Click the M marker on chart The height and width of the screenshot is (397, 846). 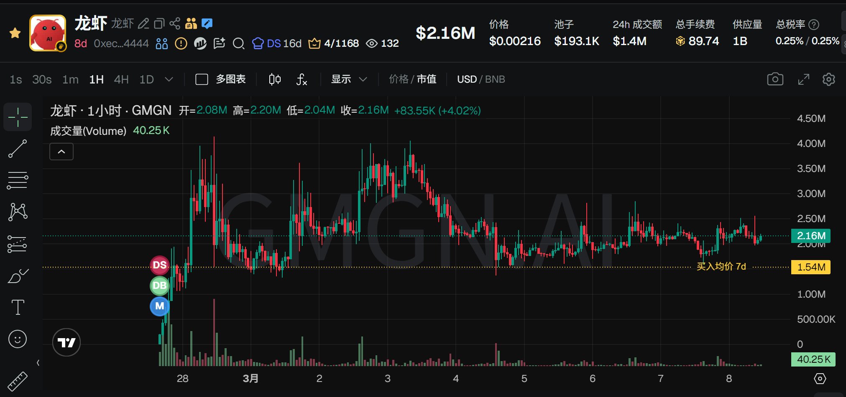point(160,306)
